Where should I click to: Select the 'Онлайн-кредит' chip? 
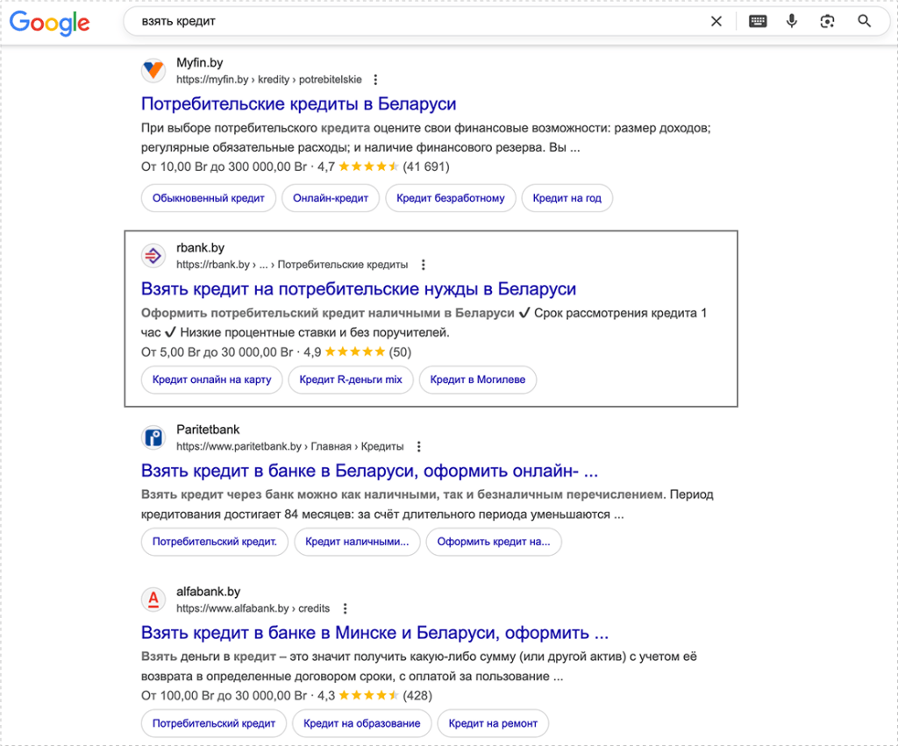[331, 198]
